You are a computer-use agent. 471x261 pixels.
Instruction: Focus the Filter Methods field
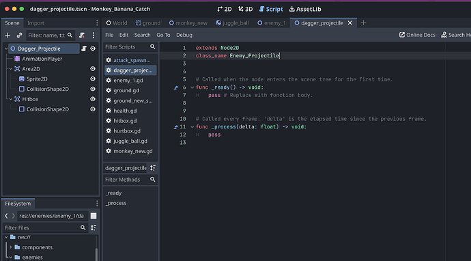130,180
